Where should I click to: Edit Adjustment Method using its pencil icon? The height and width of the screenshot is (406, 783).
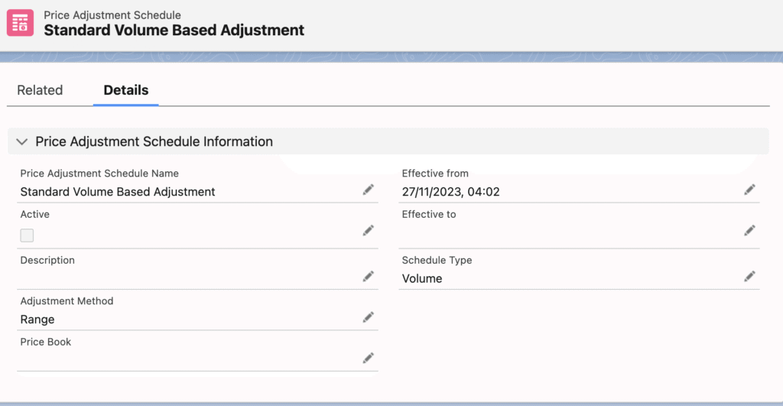368,317
